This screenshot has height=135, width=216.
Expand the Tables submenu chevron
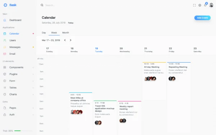[33, 88]
